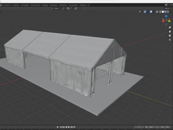Select solid viewport shading
Viewport: 173px width, 130px height.
[x=163, y=12]
